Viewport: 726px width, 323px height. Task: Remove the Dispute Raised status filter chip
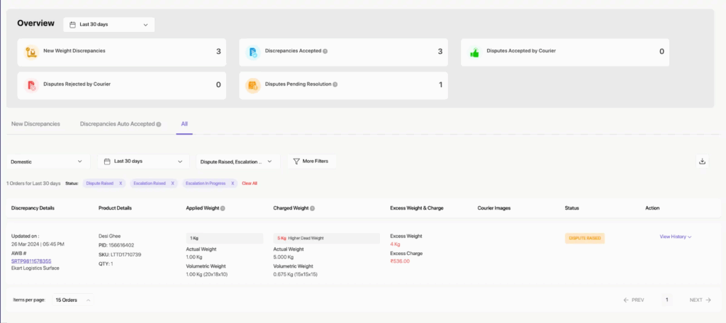[x=121, y=183]
